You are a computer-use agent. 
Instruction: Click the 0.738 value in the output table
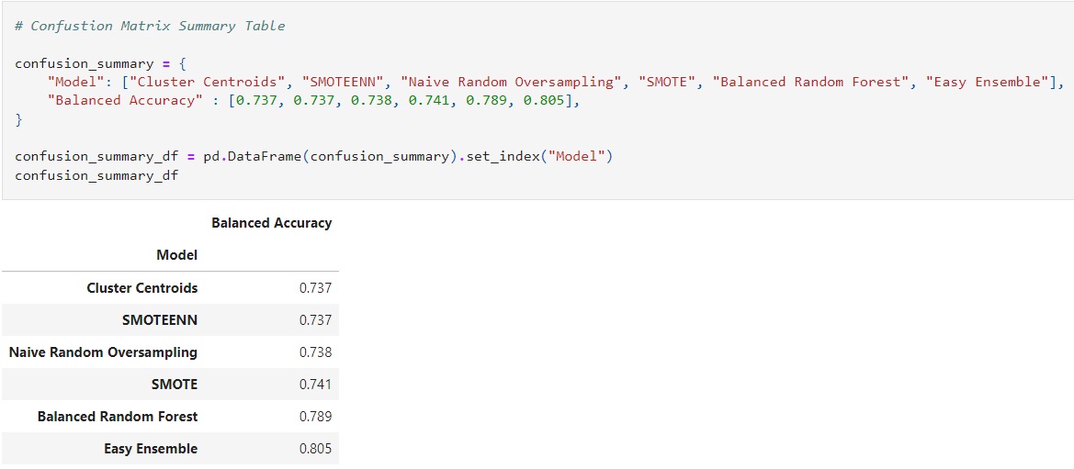click(315, 352)
